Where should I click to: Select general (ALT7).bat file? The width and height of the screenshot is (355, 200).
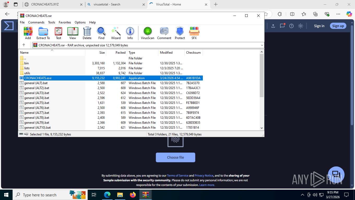pos(37,113)
